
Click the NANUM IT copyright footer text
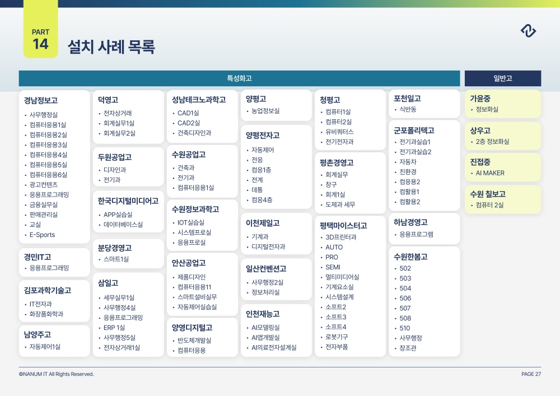pos(56,374)
